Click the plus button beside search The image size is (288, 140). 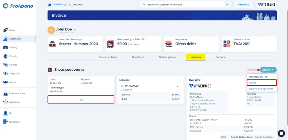point(227,4)
